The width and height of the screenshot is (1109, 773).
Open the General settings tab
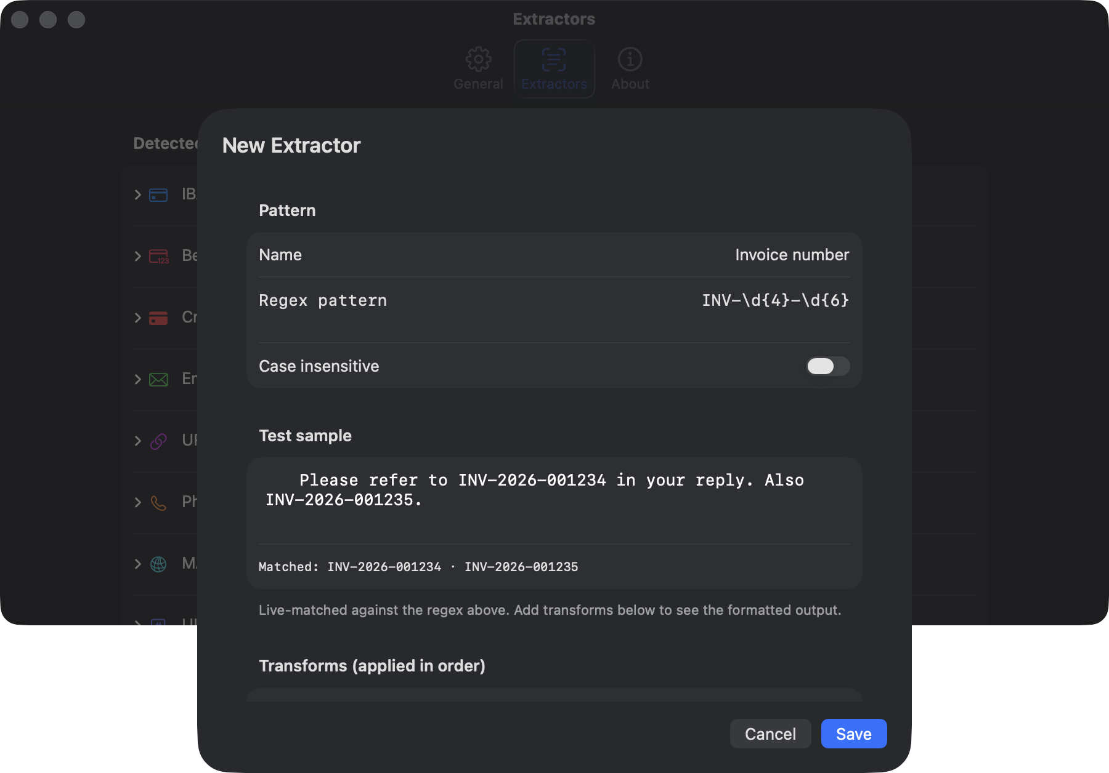[478, 69]
